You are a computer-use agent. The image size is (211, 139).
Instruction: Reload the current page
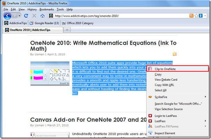click(26, 16)
